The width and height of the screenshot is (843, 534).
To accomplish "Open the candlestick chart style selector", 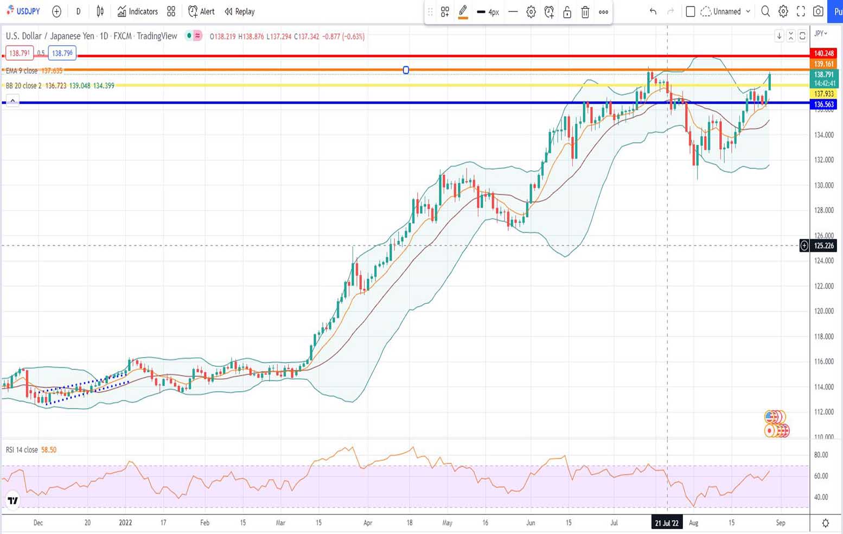I will [100, 11].
